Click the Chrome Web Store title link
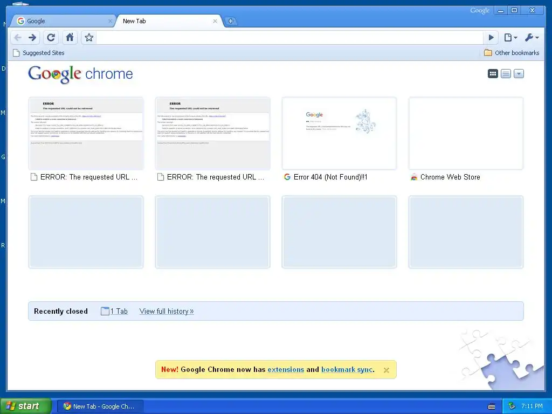This screenshot has width=552, height=414. 450,177
